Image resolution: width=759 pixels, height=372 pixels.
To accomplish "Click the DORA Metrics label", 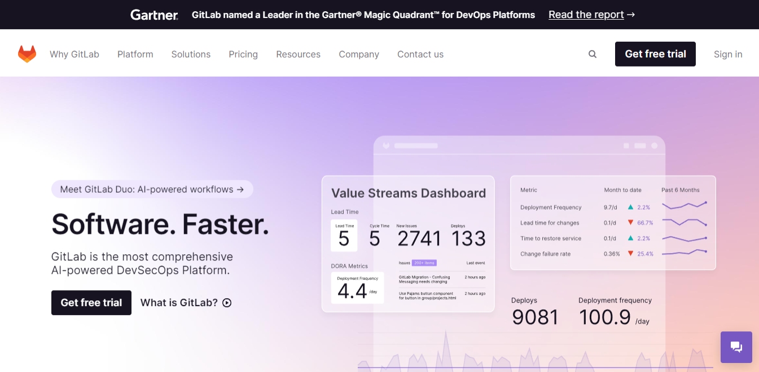I will pos(349,266).
